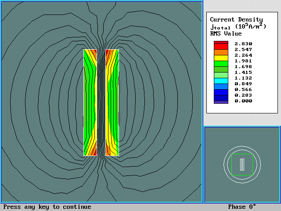Click the Current Density legend title
This screenshot has width=281, height=211.
pyautogui.click(x=236, y=19)
